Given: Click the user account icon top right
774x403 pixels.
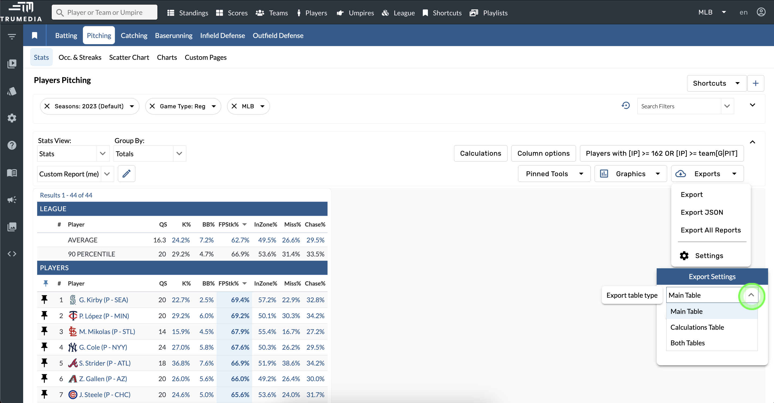Looking at the screenshot, I should [761, 12].
